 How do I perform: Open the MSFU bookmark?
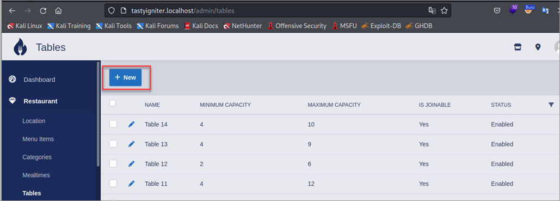tap(344, 26)
